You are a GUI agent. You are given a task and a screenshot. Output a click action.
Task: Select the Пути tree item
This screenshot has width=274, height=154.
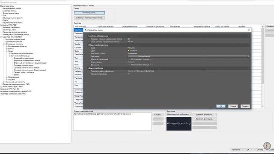[4, 15]
